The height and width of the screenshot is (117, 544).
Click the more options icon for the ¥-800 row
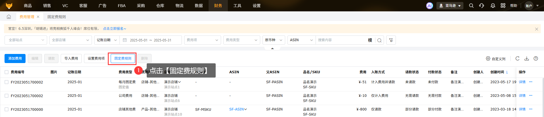(x=531, y=109)
